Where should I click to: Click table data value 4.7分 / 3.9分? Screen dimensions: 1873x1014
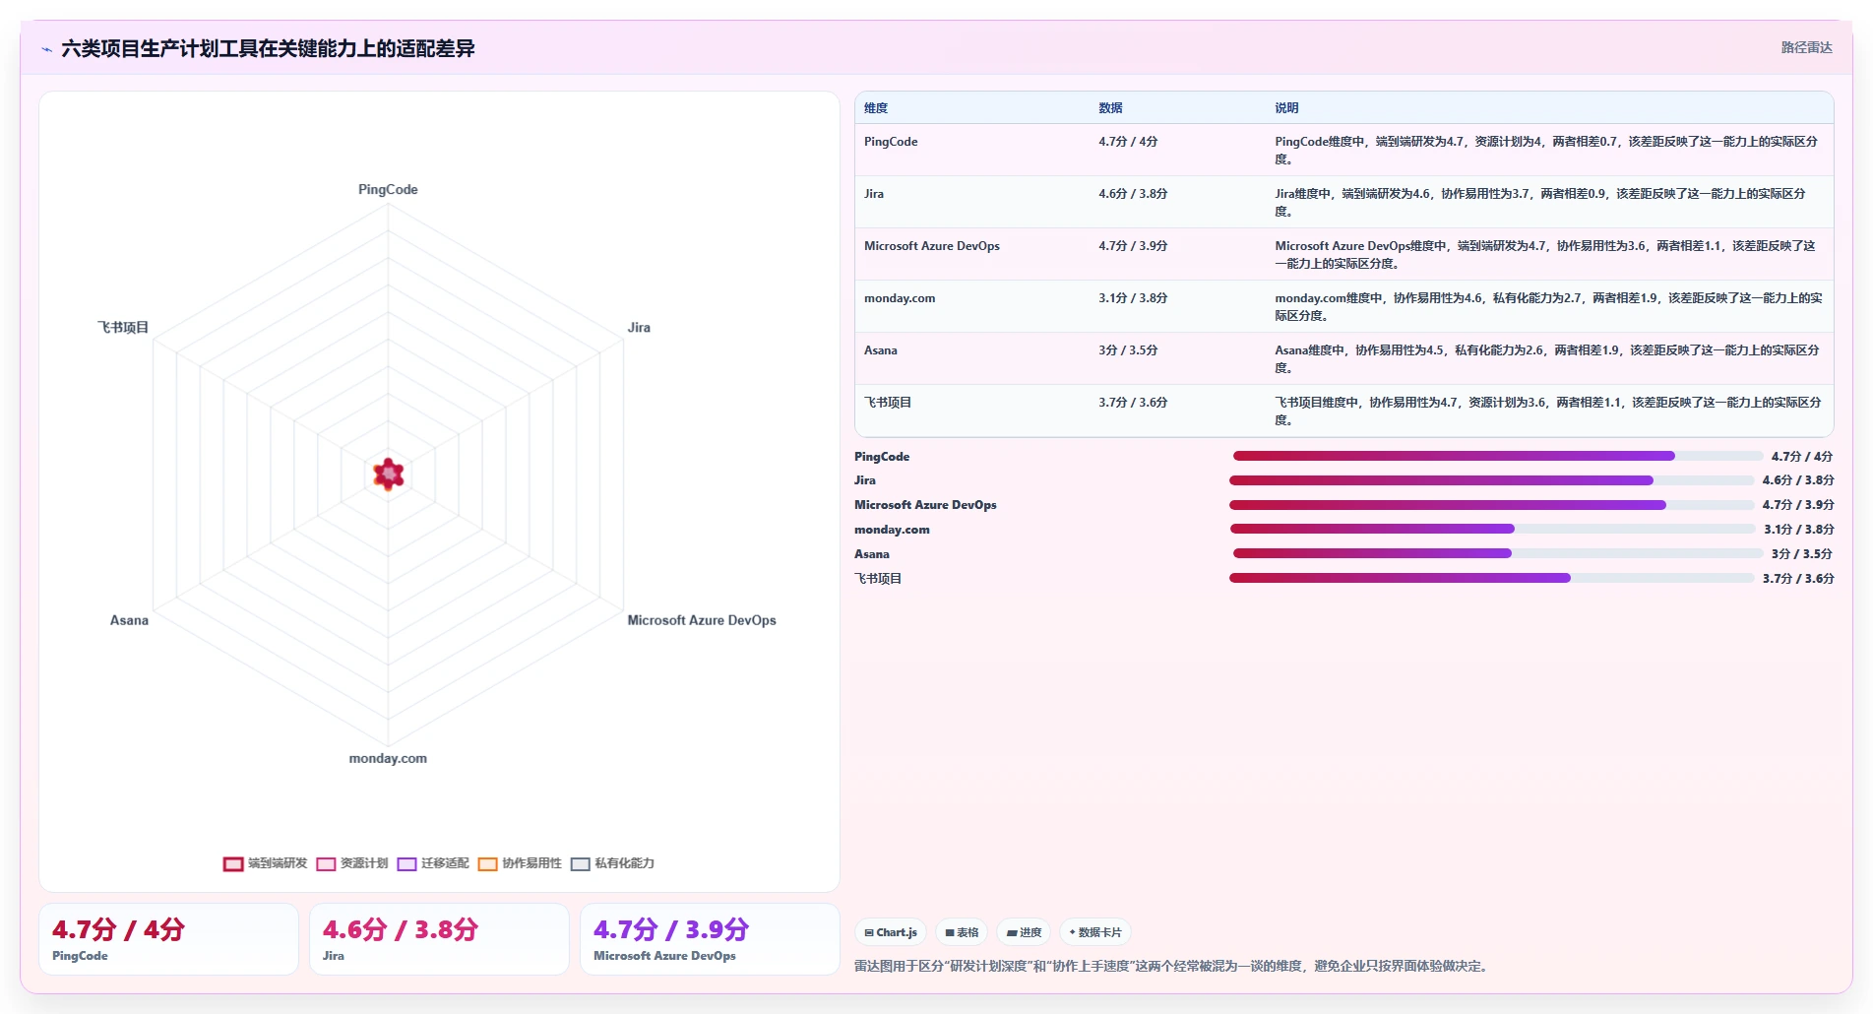1133,246
